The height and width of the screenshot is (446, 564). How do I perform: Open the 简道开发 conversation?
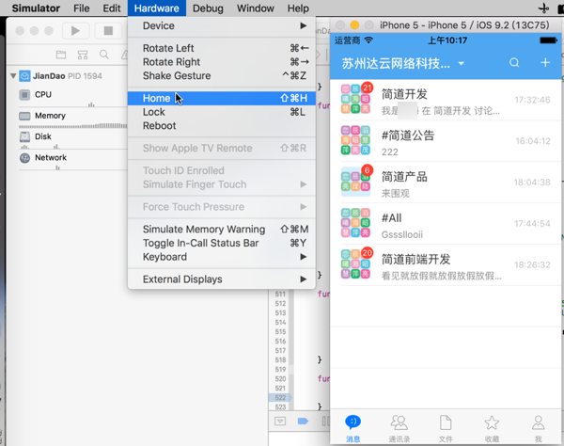(x=446, y=100)
